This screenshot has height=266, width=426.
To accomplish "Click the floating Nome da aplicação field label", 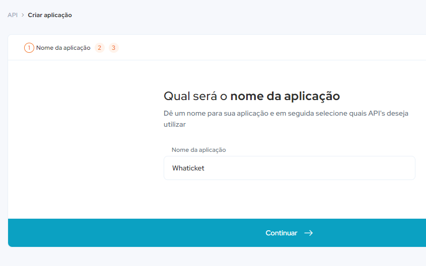I will click(199, 150).
